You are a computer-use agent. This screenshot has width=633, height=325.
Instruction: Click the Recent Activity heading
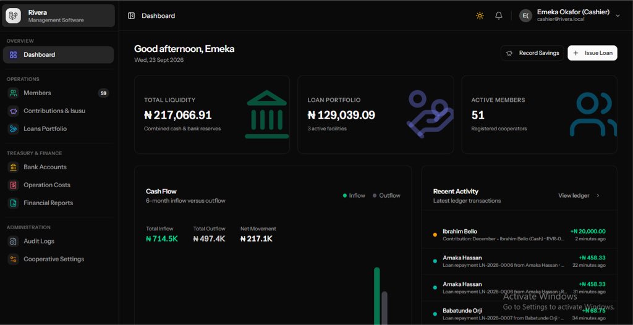tap(456, 192)
